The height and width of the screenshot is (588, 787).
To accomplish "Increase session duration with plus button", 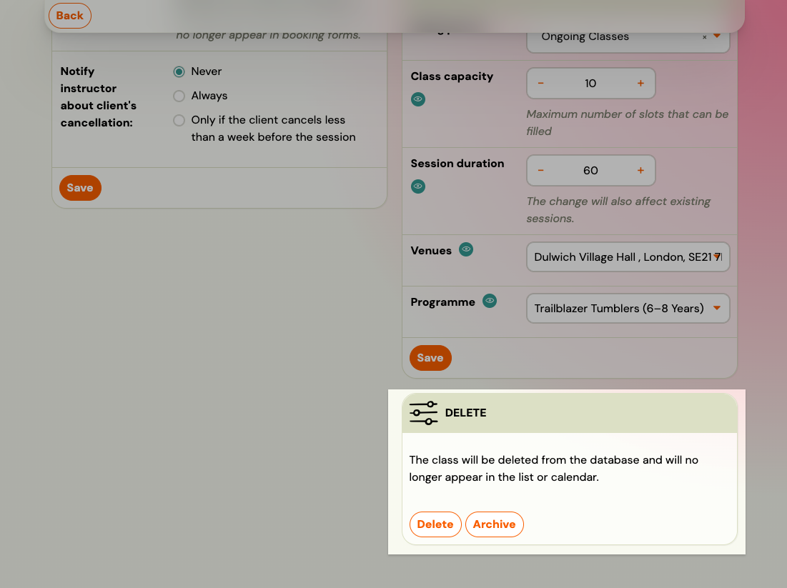I will coord(640,171).
